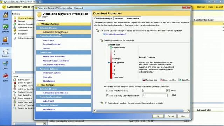Open the Overview link

[41, 20]
